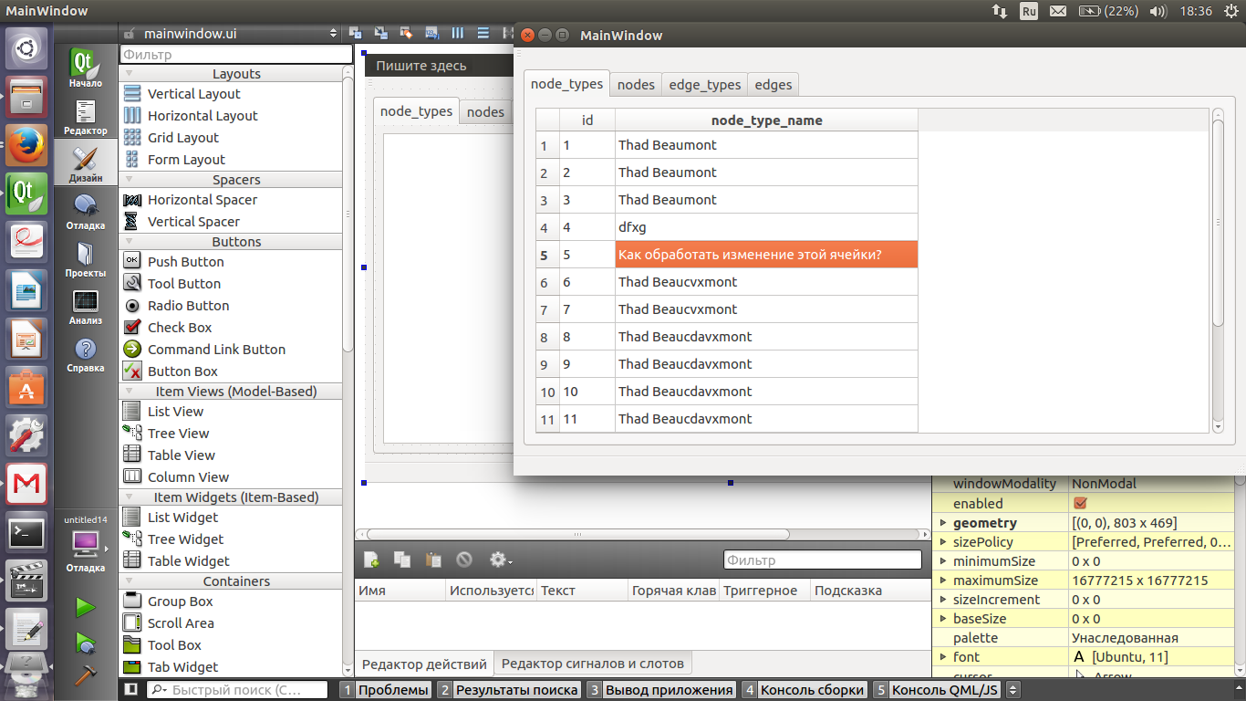Open the Анализ mode

click(85, 307)
